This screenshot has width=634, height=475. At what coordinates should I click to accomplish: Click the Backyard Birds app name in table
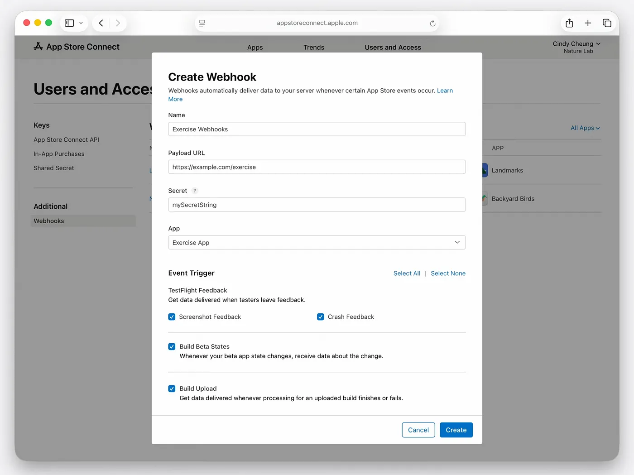click(513, 199)
